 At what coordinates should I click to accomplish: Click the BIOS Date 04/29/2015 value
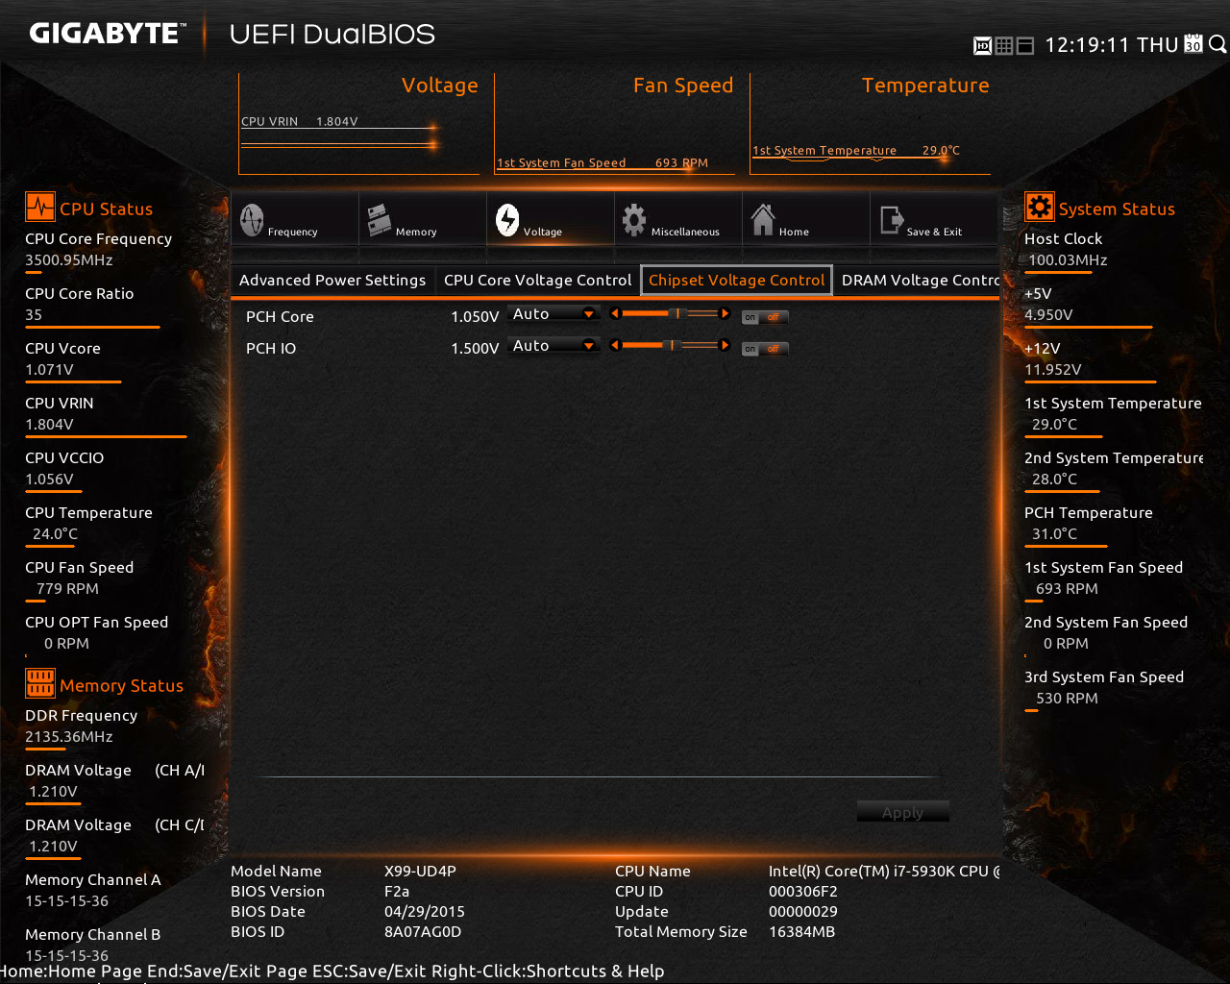tap(425, 911)
